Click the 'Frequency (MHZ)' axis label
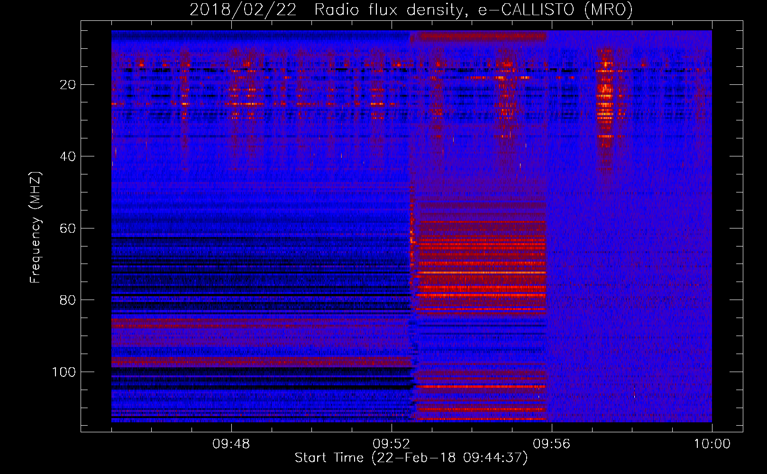This screenshot has height=474, width=767. pos(36,228)
